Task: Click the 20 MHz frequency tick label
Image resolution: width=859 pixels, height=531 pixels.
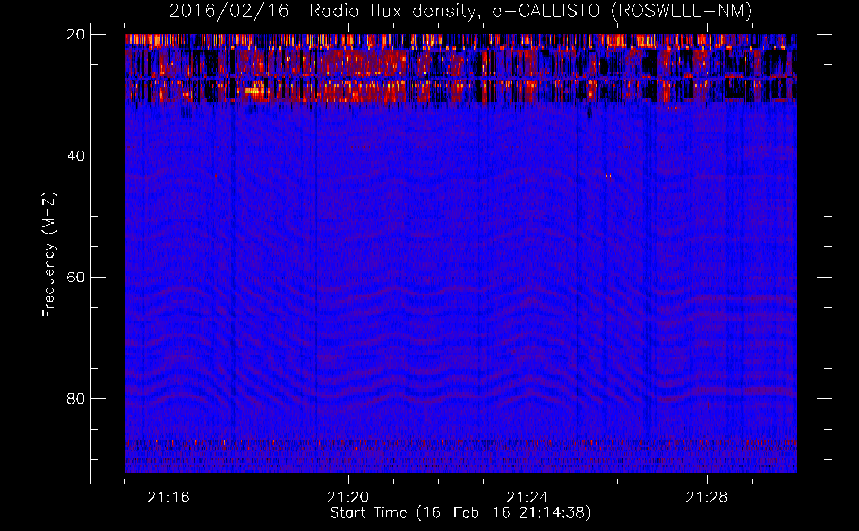Action: (x=76, y=35)
